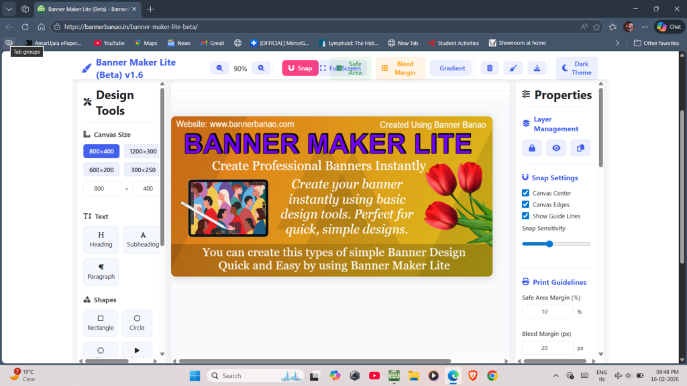Toggle layer visibility eye icon

pyautogui.click(x=556, y=148)
